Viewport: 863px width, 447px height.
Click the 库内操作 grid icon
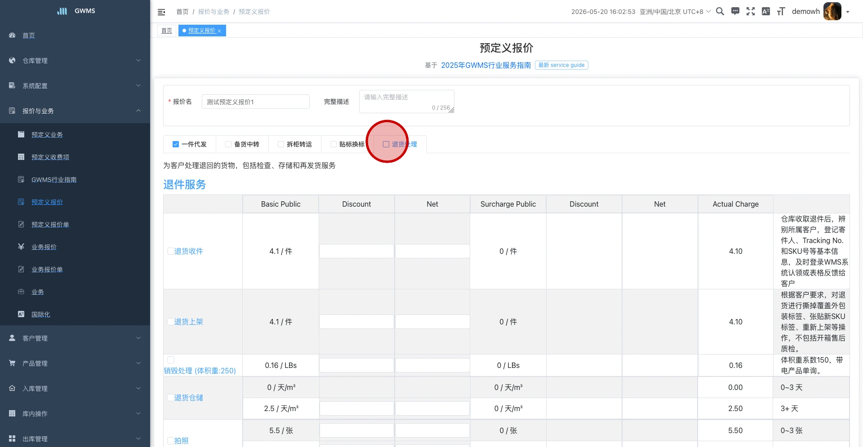click(x=12, y=413)
